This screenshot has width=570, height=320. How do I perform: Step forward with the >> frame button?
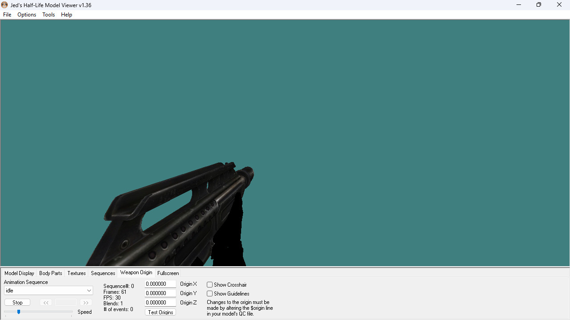[x=86, y=303]
